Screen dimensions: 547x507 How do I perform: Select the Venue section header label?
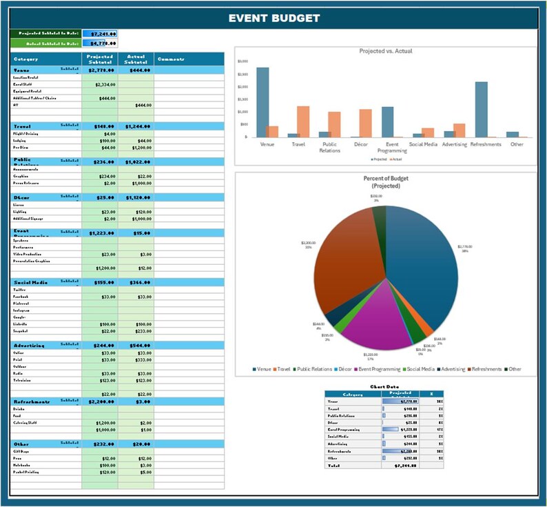click(21, 70)
